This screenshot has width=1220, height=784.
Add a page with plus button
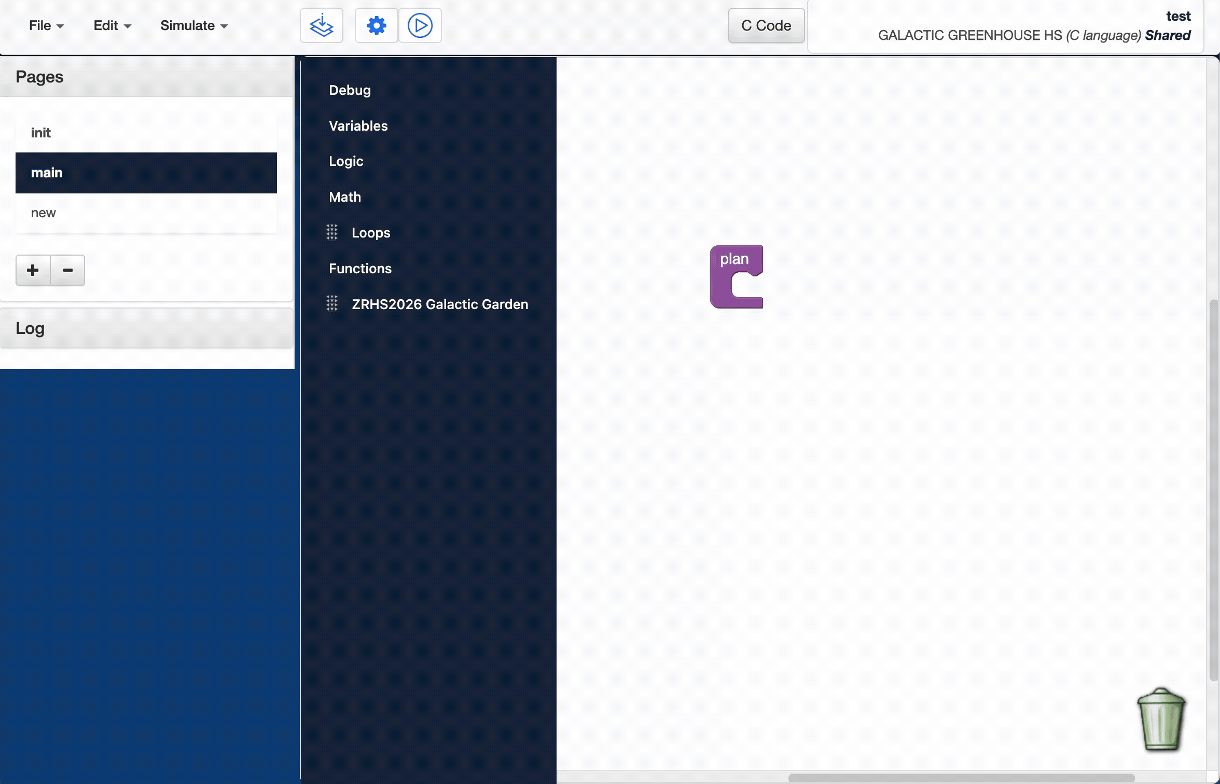point(33,270)
